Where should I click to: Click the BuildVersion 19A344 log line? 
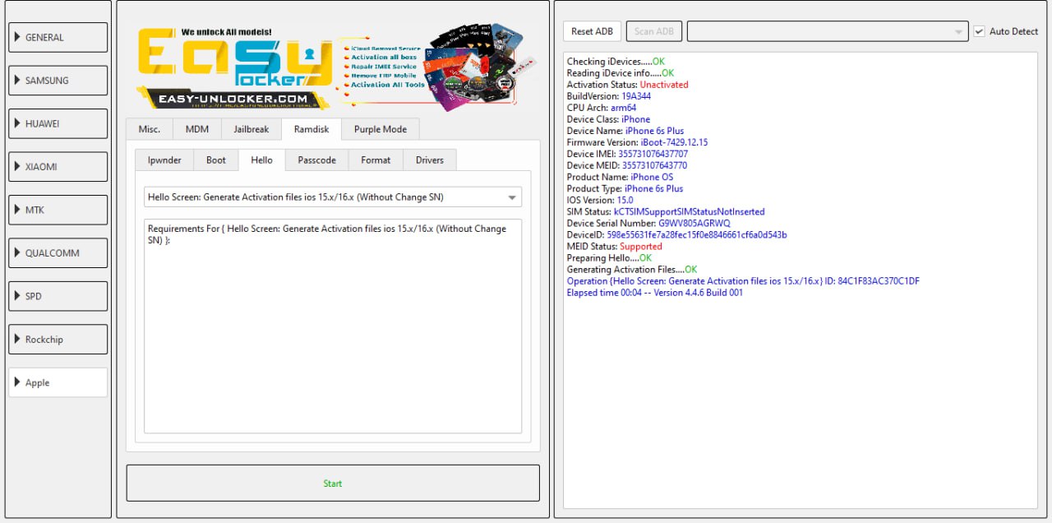[x=609, y=96]
